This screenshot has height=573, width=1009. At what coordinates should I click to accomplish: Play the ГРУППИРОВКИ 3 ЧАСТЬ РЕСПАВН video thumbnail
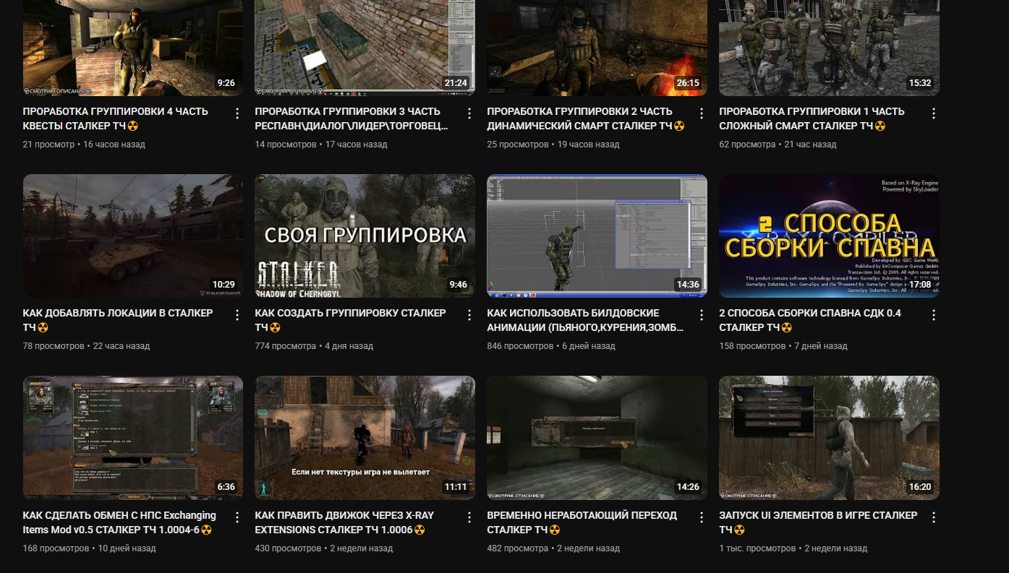tap(365, 48)
